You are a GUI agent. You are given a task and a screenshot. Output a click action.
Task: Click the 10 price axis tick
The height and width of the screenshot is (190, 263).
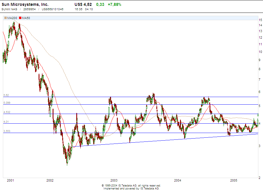(x=260, y=52)
